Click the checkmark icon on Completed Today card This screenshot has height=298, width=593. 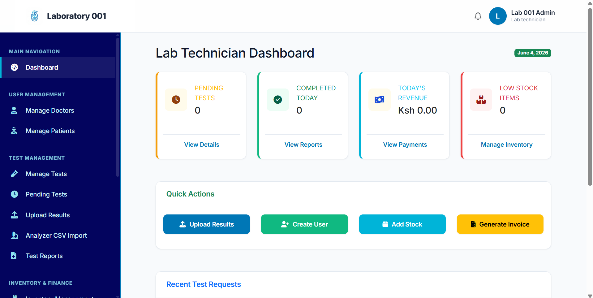coord(278,100)
